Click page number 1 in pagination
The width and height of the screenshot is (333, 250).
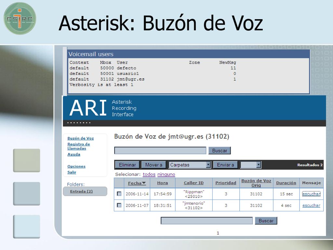[218, 233]
